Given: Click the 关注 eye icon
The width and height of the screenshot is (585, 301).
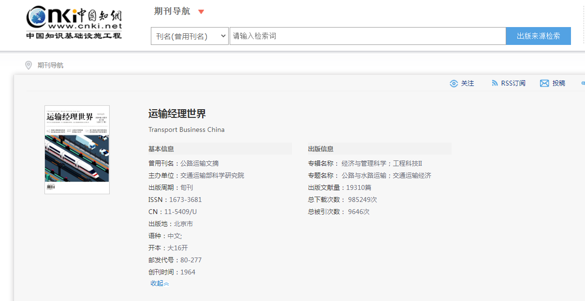Looking at the screenshot, I should [x=453, y=84].
